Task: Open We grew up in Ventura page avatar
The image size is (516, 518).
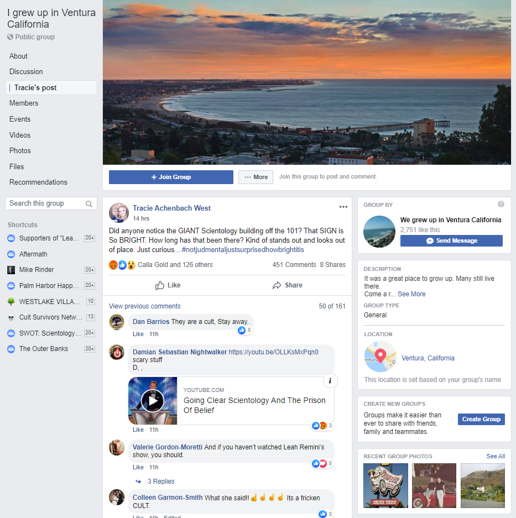Action: click(x=379, y=232)
